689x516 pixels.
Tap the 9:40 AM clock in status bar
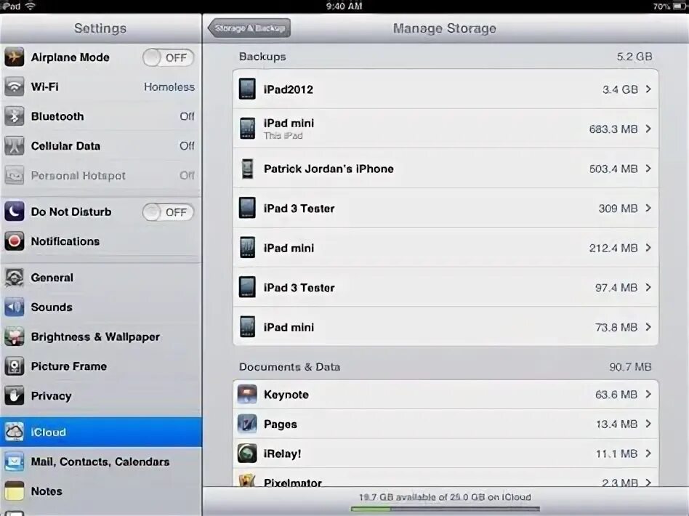pos(344,6)
